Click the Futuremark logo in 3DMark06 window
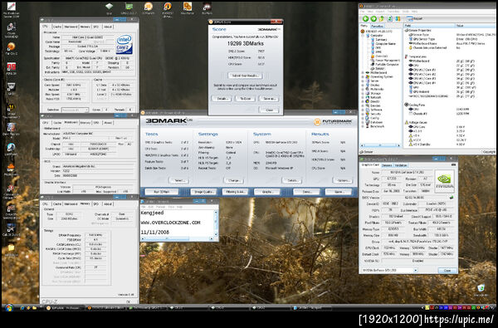The height and width of the screenshot is (328, 498). [x=333, y=122]
